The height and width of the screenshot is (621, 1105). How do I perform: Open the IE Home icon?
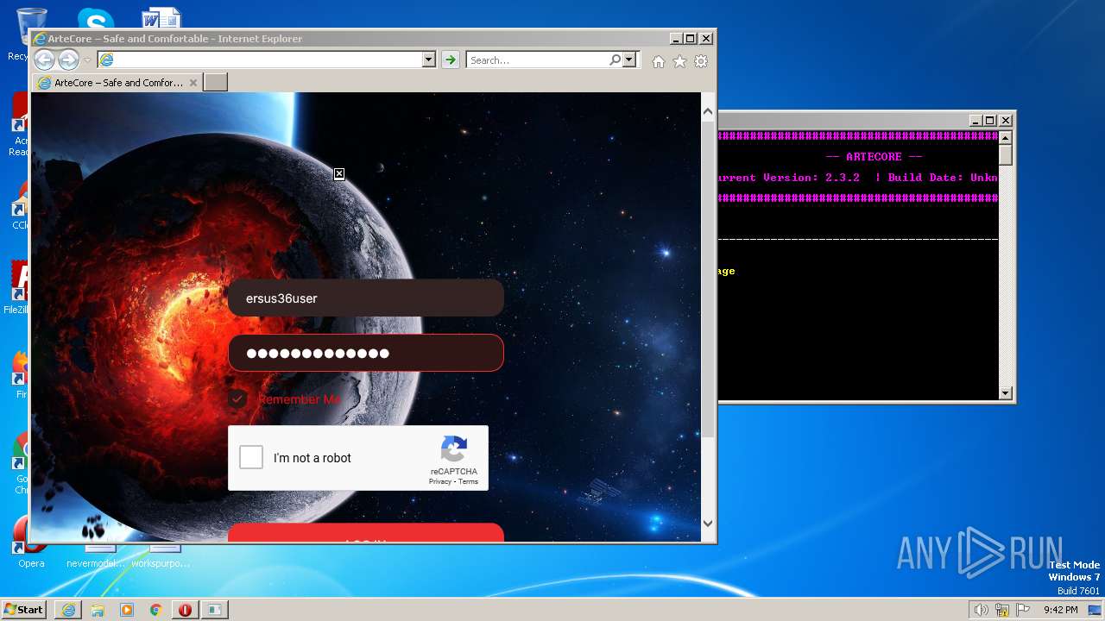[659, 61]
